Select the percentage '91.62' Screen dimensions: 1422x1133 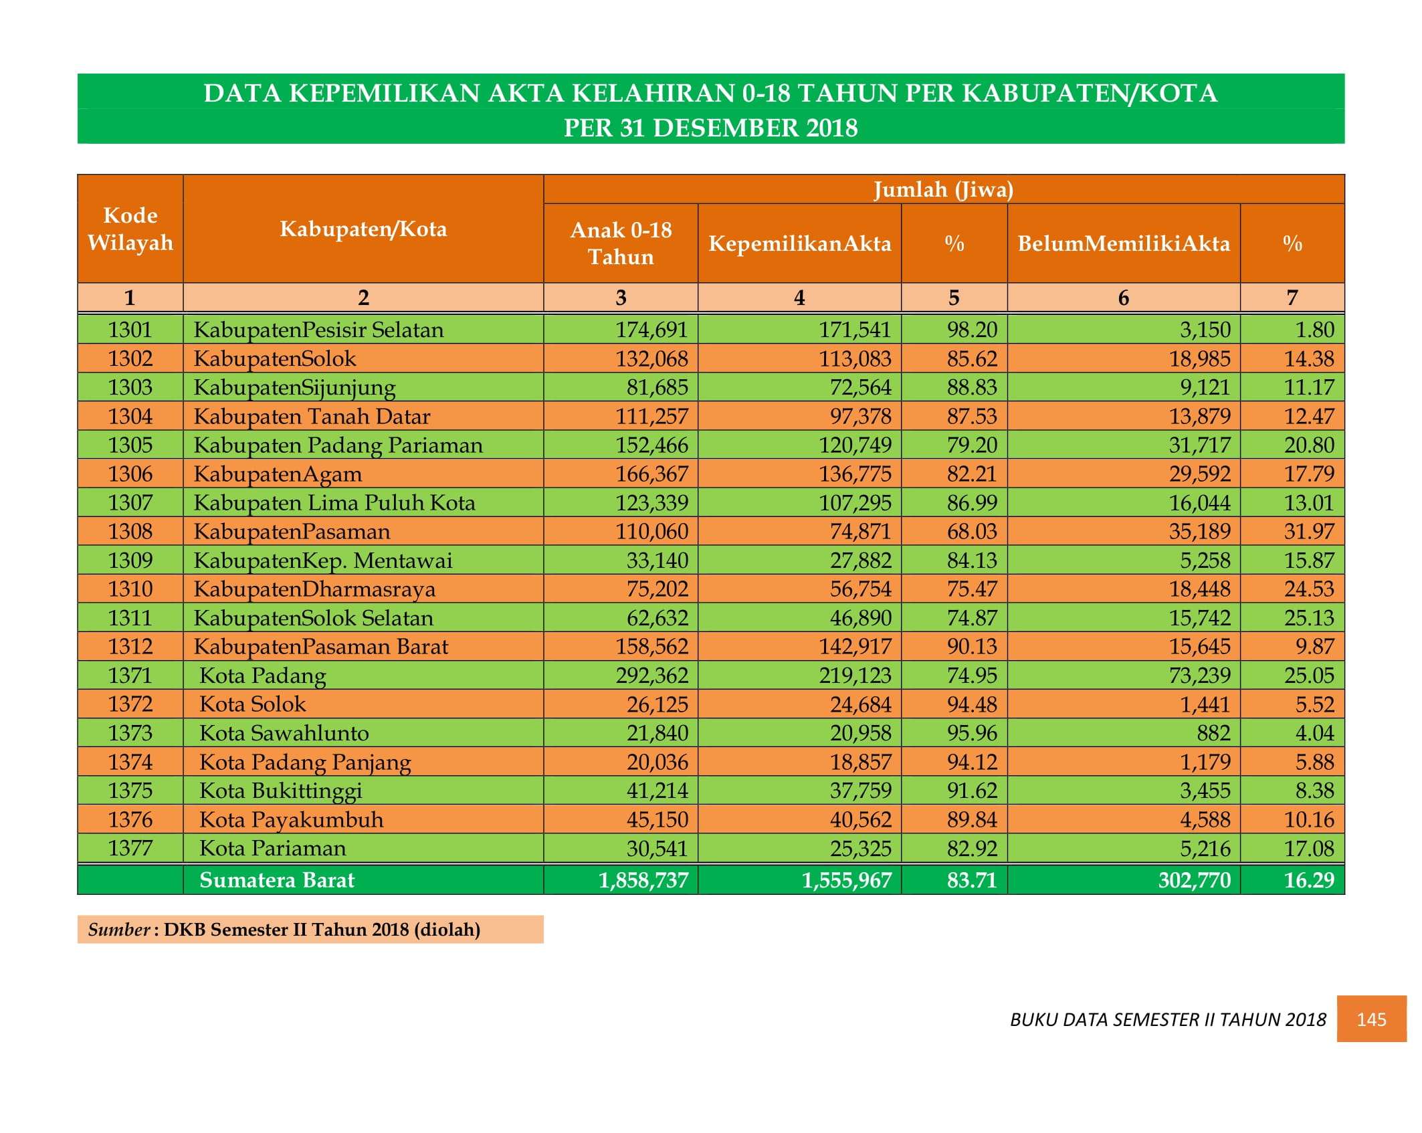(972, 790)
